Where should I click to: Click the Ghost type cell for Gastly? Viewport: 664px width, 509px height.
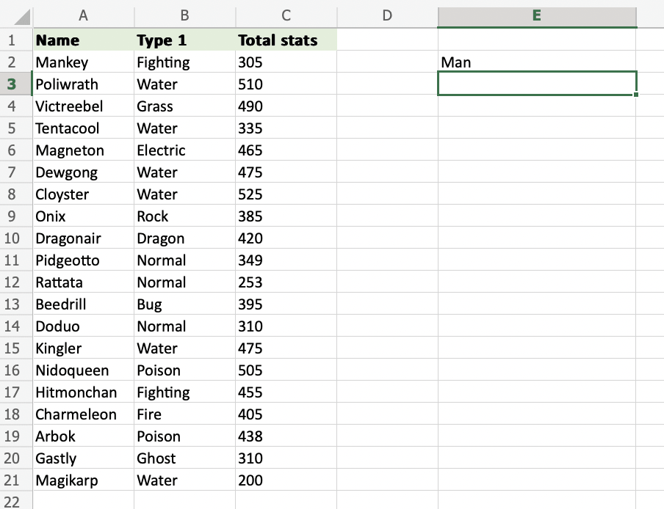point(184,458)
